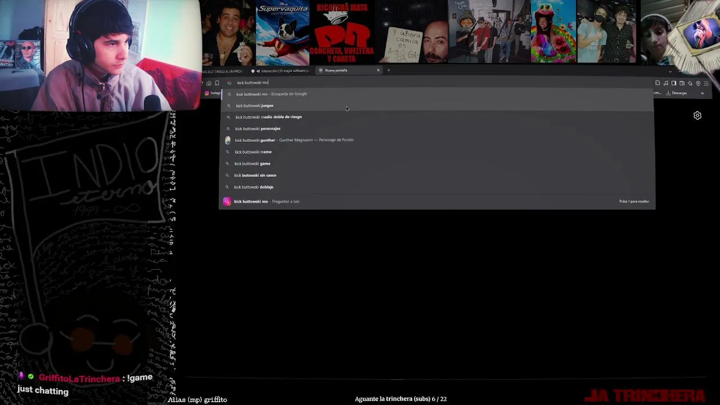Image resolution: width=720 pixels, height=405 pixels.
Task: Click the Leo icon in suggestion list
Action: [x=227, y=201]
